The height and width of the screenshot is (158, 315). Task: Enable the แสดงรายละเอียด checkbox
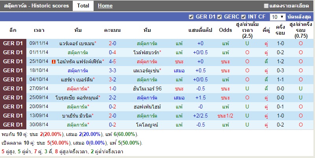266,6
